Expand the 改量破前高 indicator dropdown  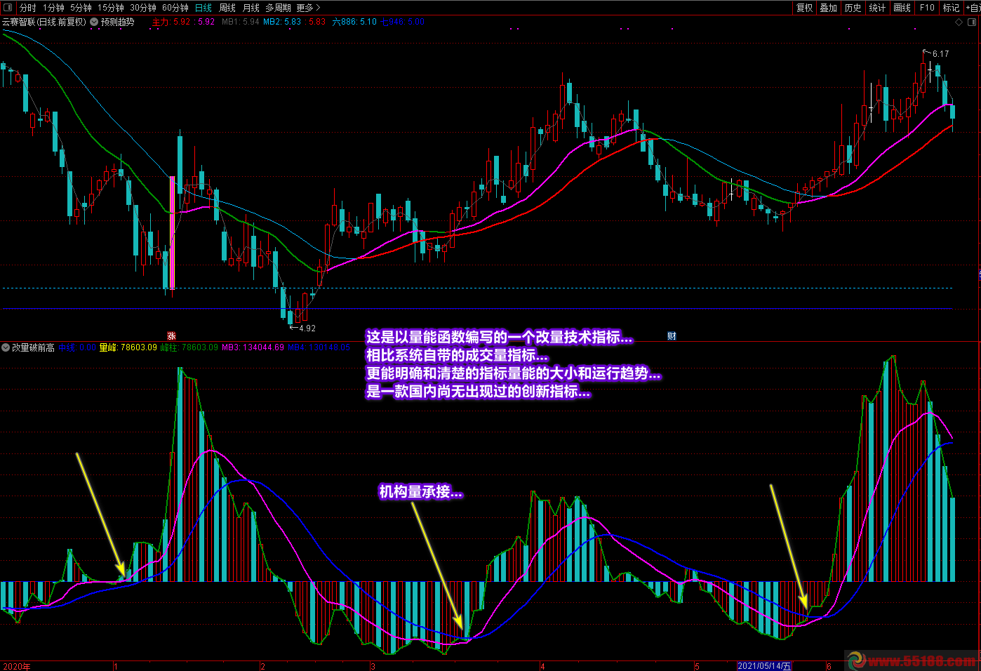tap(6, 347)
